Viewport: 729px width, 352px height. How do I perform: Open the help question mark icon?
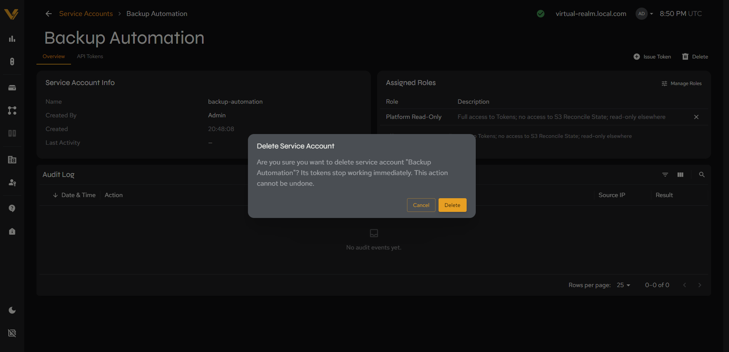12,208
